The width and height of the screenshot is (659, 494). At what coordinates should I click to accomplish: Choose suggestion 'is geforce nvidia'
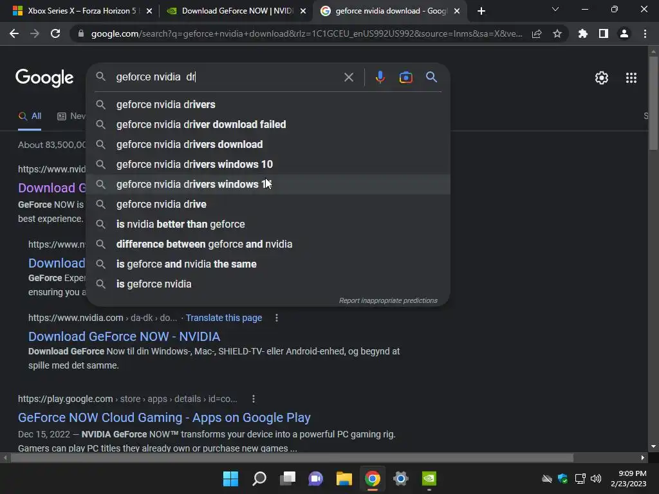pyautogui.click(x=268, y=284)
